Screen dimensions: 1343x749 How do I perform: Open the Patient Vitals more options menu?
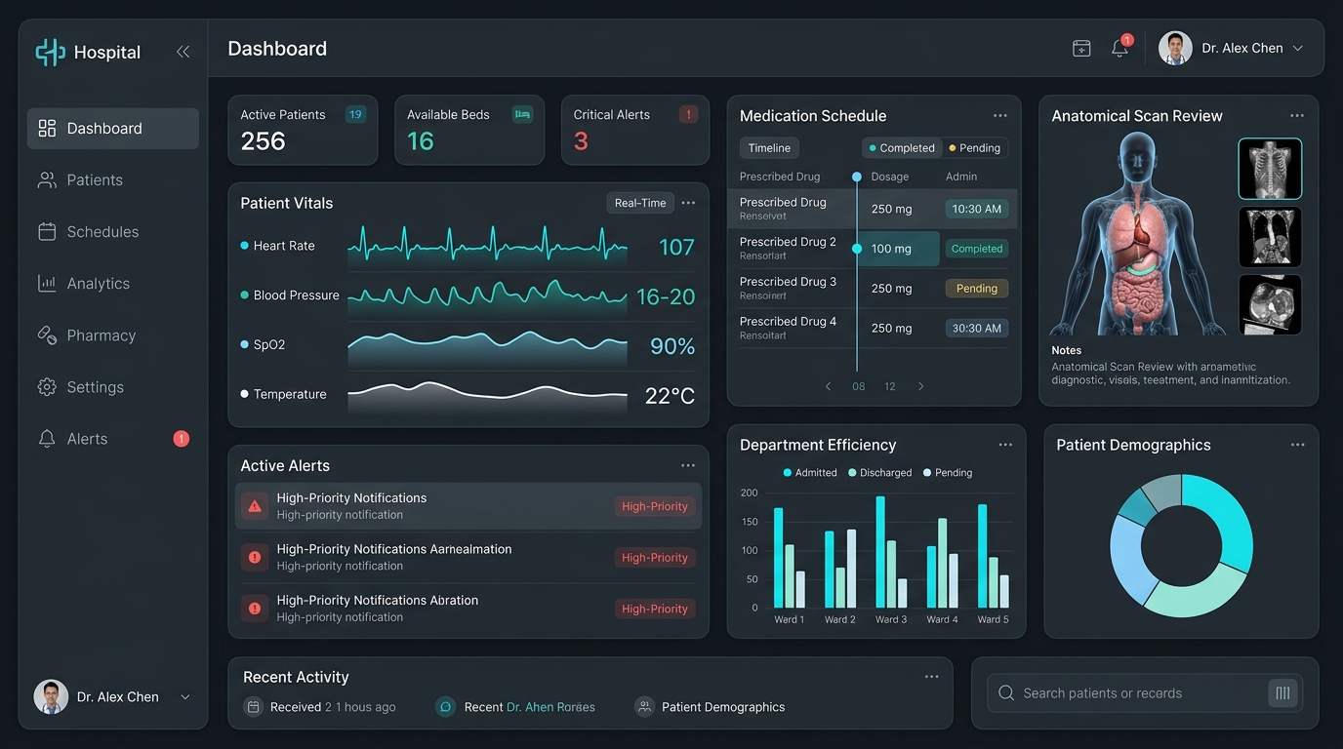pyautogui.click(x=688, y=203)
